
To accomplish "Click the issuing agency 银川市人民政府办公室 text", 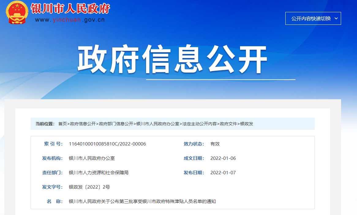I will [92, 158].
